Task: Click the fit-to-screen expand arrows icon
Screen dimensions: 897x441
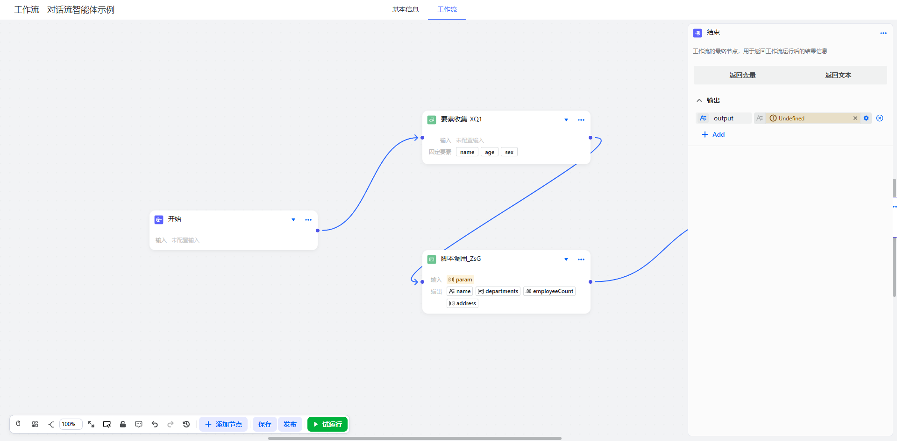Action: point(91,424)
